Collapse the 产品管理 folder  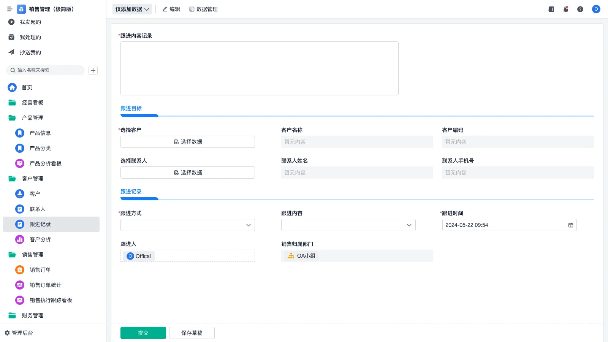point(32,118)
